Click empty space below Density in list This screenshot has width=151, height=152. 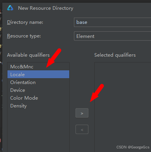38,130
